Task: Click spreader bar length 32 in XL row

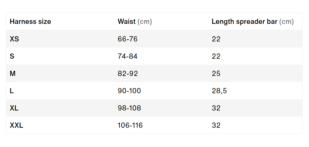Action: pyautogui.click(x=216, y=108)
